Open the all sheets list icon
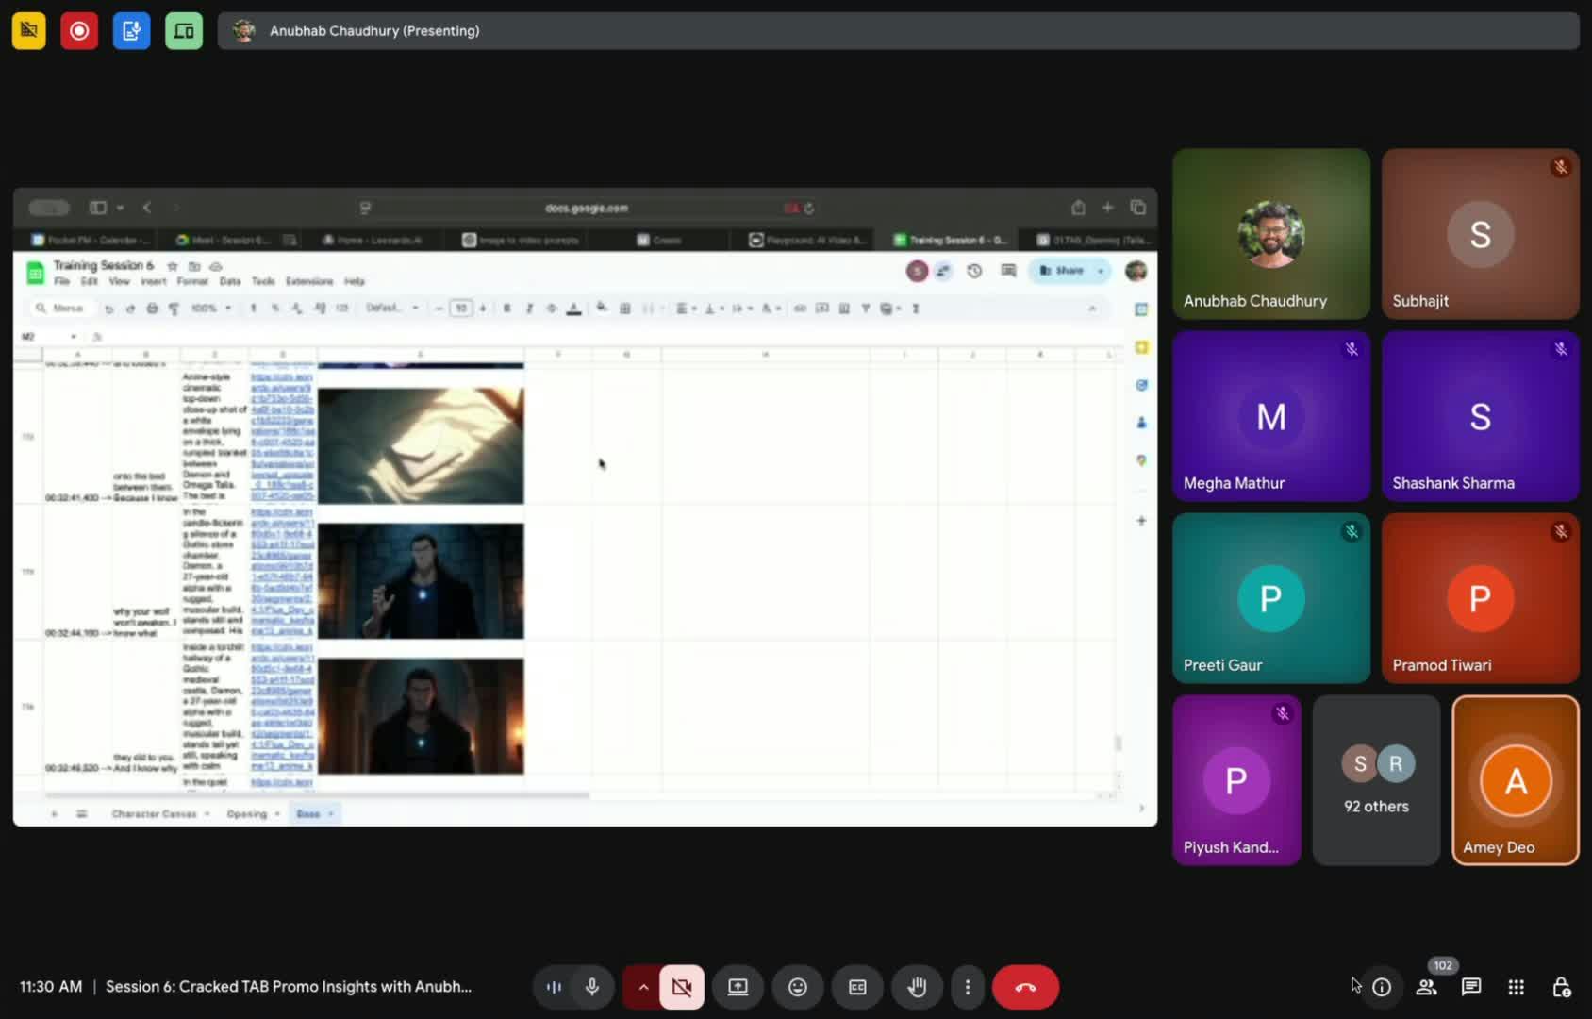The height and width of the screenshot is (1019, 1592). pyautogui.click(x=82, y=813)
